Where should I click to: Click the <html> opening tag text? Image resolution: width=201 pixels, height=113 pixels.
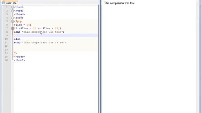click(19, 7)
